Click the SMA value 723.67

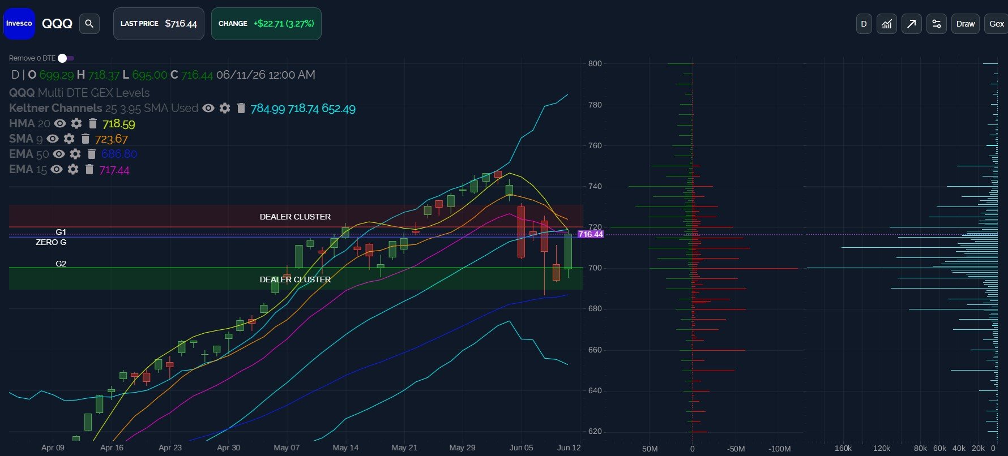(x=112, y=139)
